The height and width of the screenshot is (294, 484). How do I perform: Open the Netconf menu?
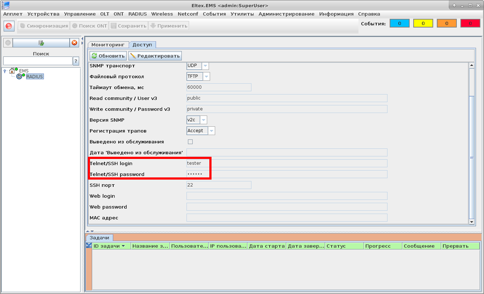tap(188, 14)
